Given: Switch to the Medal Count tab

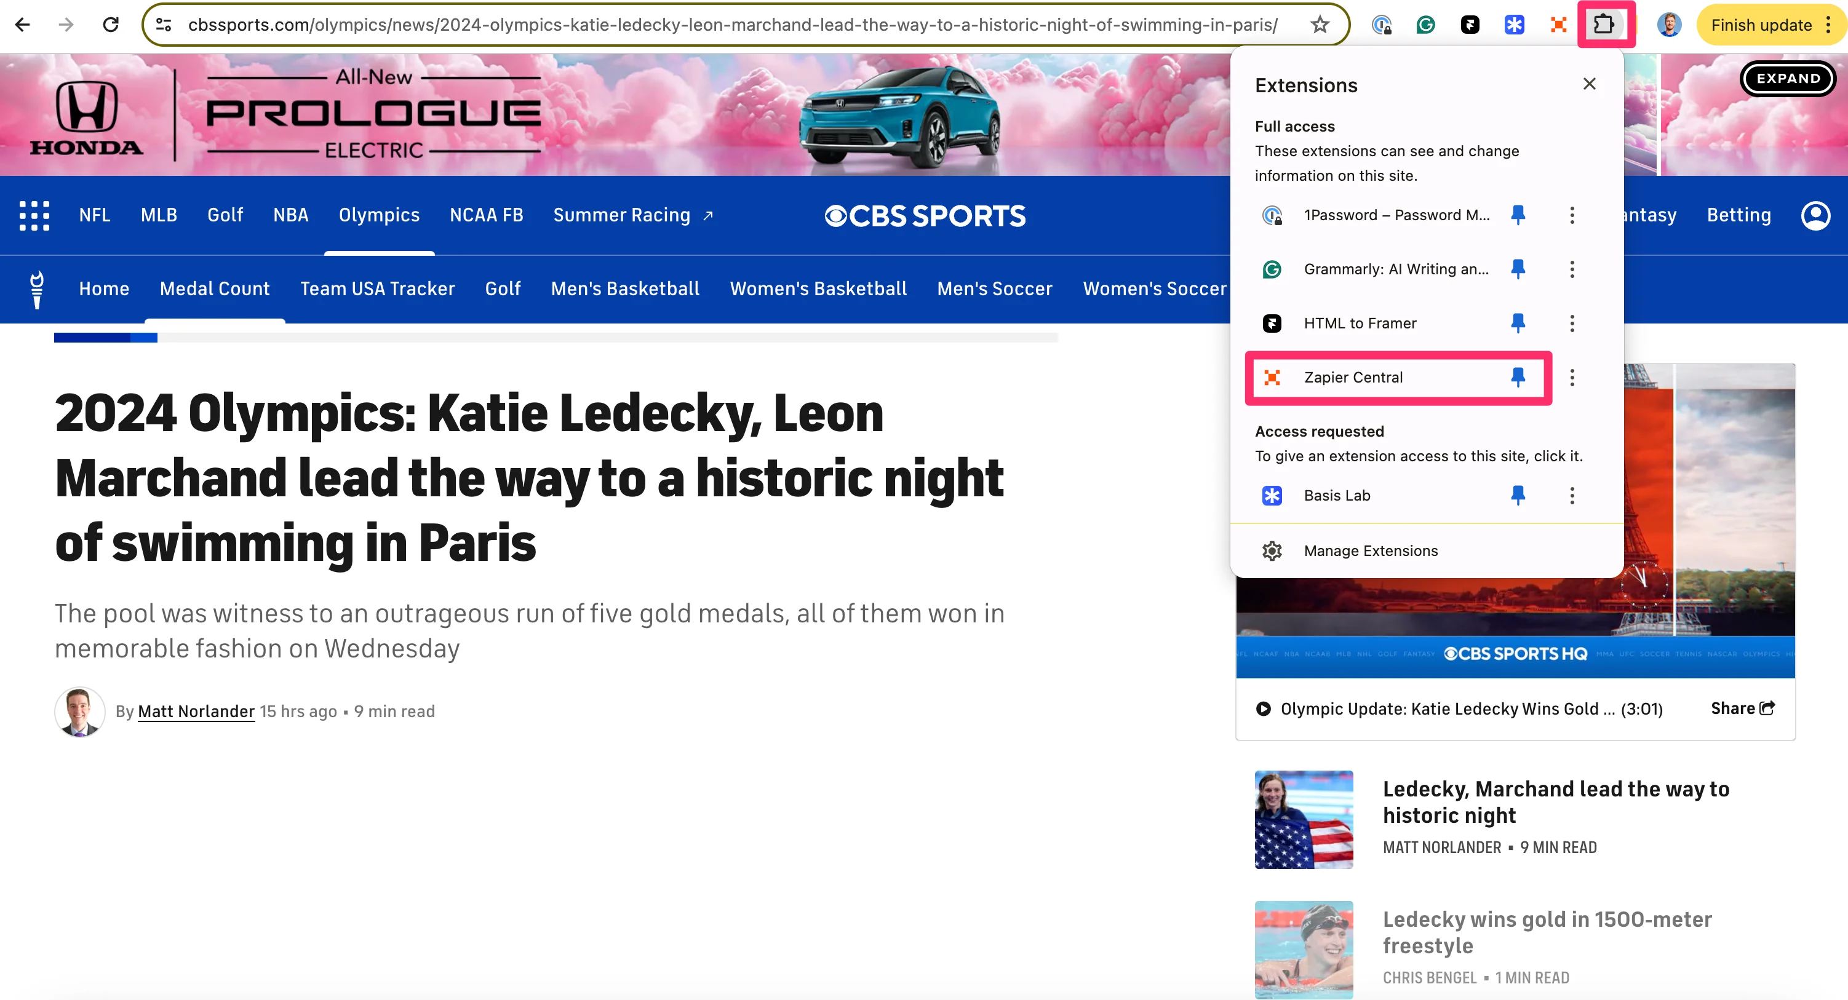Looking at the screenshot, I should [x=215, y=289].
